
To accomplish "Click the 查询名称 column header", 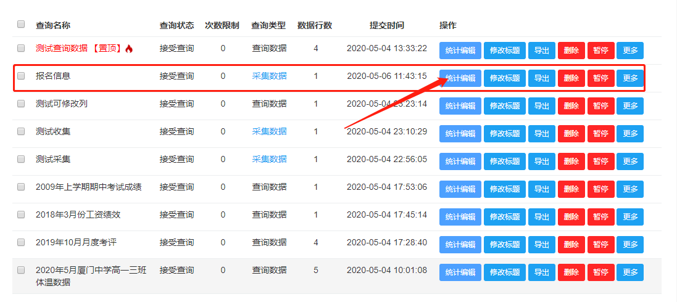I will [53, 25].
